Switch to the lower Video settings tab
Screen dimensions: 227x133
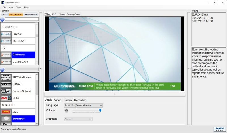click(x=58, y=100)
